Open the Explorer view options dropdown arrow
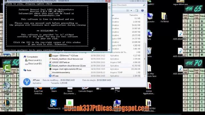 (131, 11)
